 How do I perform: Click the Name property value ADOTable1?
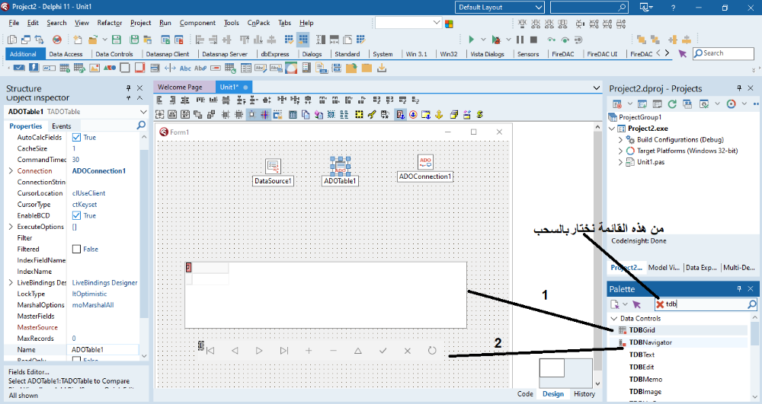102,350
